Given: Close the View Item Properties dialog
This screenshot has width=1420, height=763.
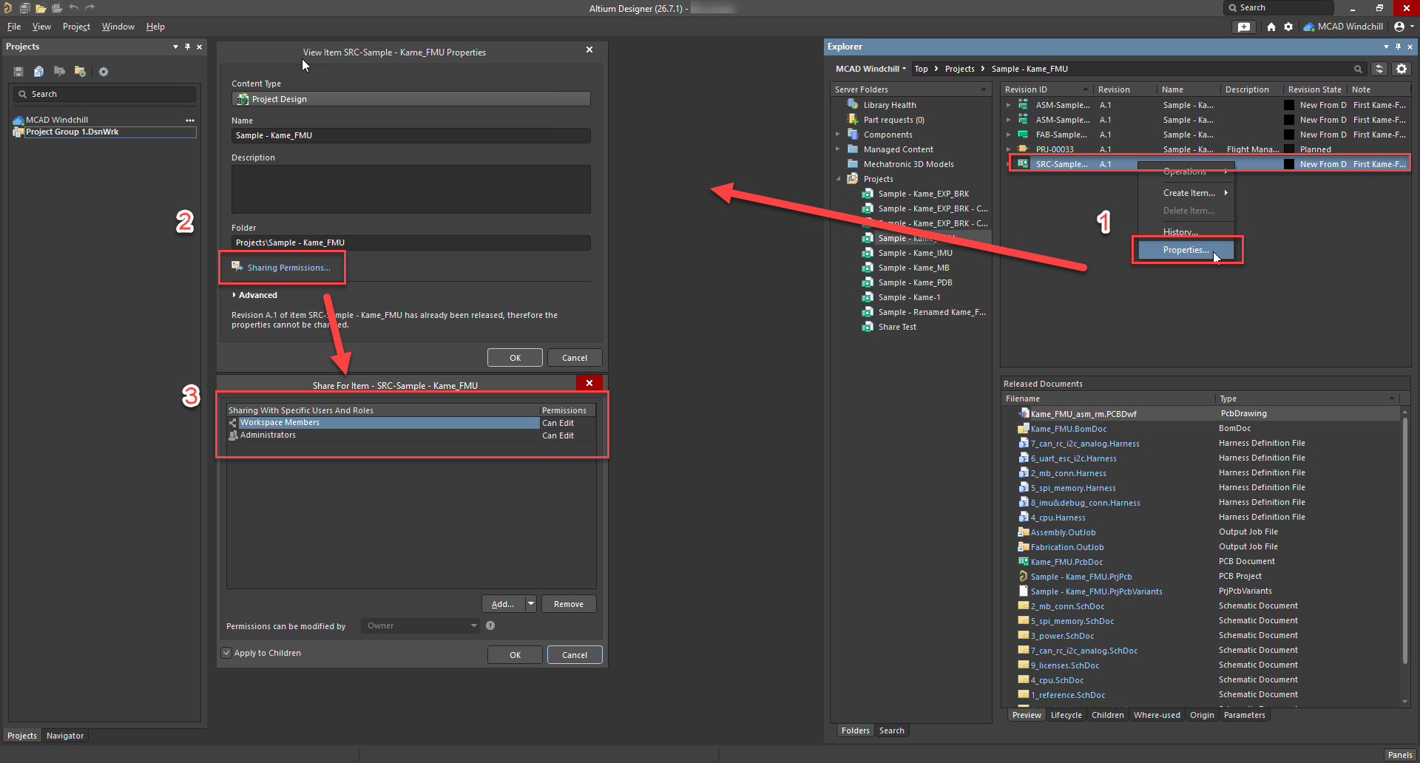Looking at the screenshot, I should [x=589, y=50].
